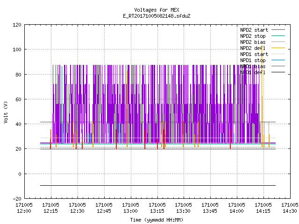299x224 pixels.
Task: Click the y-axis tick label 0
Action: pos(20,174)
